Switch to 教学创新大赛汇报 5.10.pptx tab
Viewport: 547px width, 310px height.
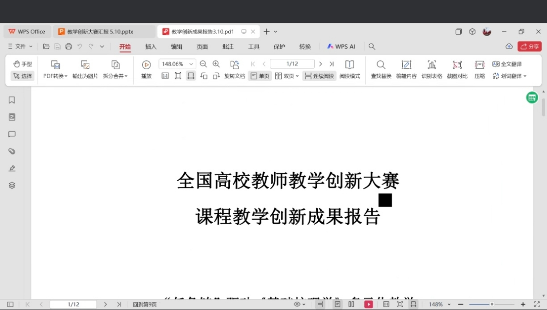[100, 32]
